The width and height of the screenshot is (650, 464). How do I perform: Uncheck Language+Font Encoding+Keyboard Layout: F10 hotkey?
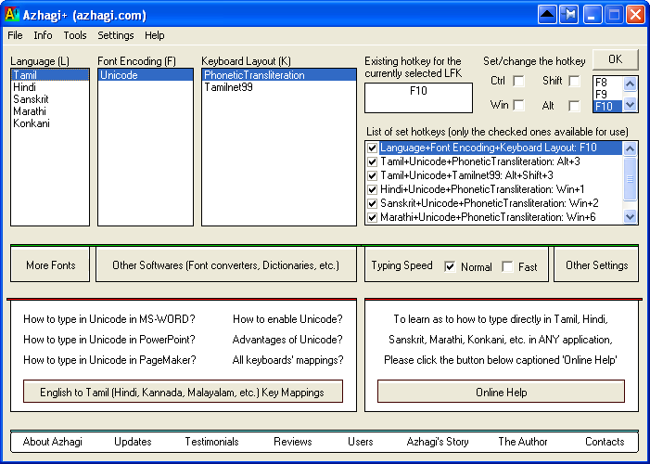(372, 148)
